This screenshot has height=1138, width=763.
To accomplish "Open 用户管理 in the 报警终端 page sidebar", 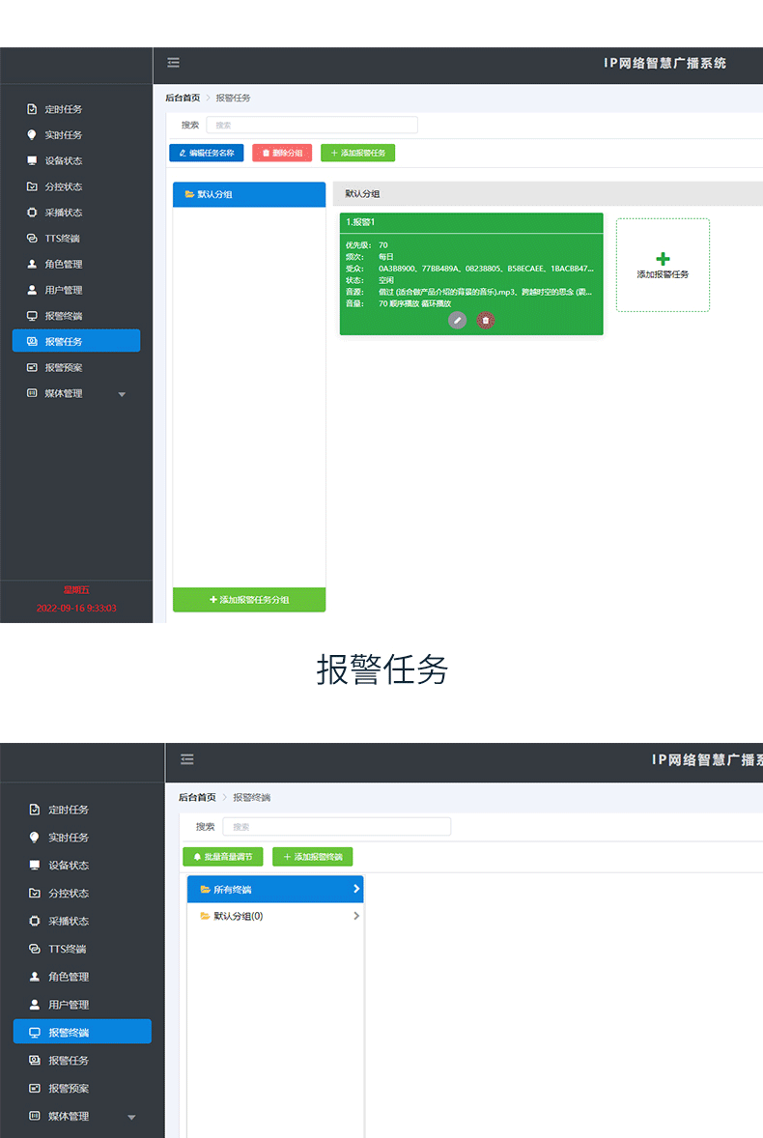I will coord(69,1005).
